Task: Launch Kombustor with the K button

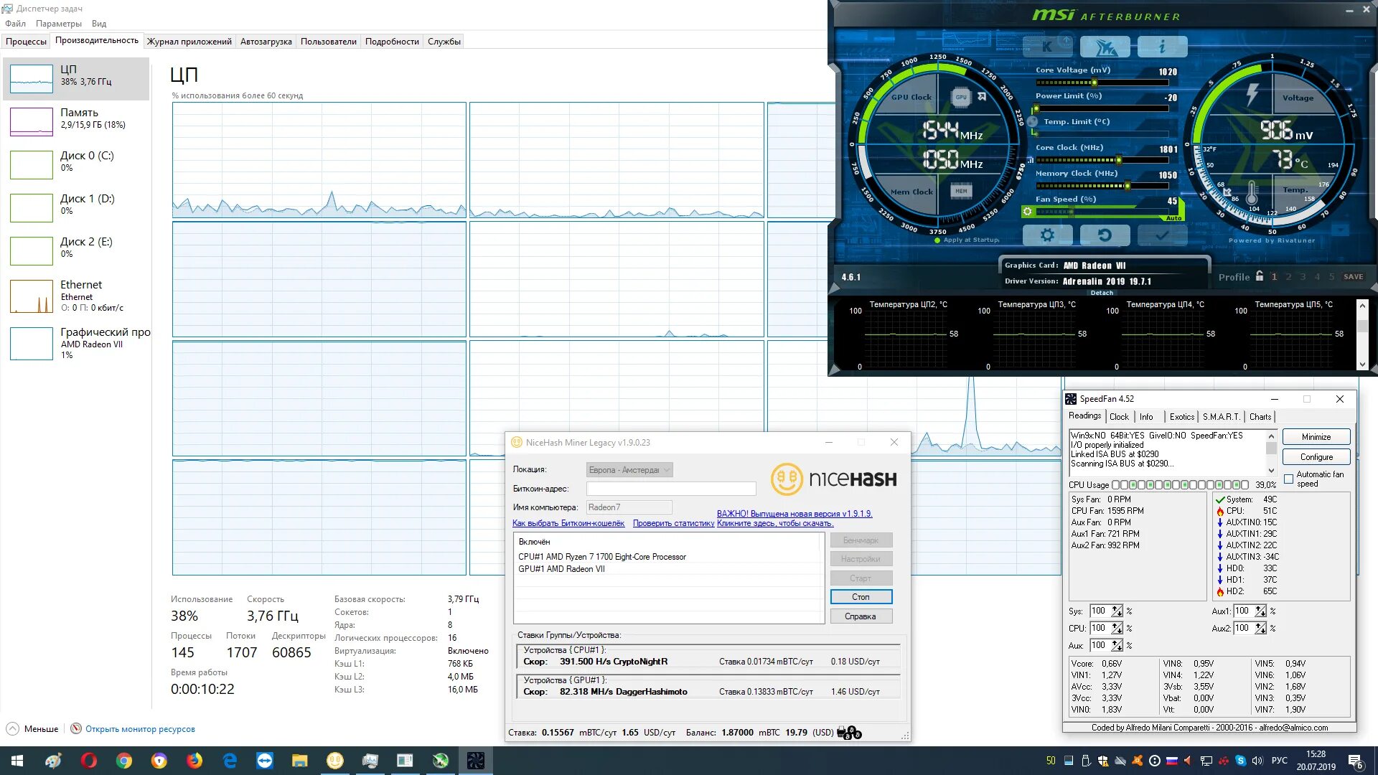Action: [x=1047, y=47]
